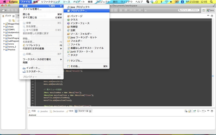Open the リファクタリング menu
Viewport: 216px width, 135px height.
pyautogui.click(x=50, y=2)
